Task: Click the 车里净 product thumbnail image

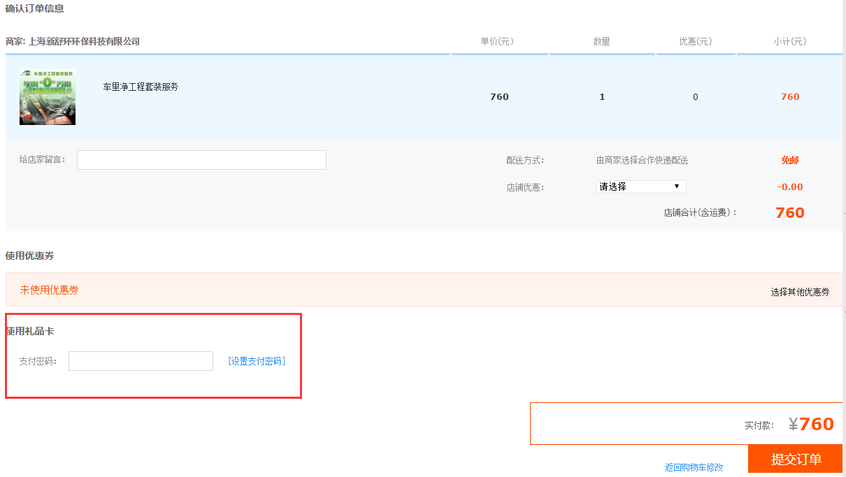Action: coord(48,97)
